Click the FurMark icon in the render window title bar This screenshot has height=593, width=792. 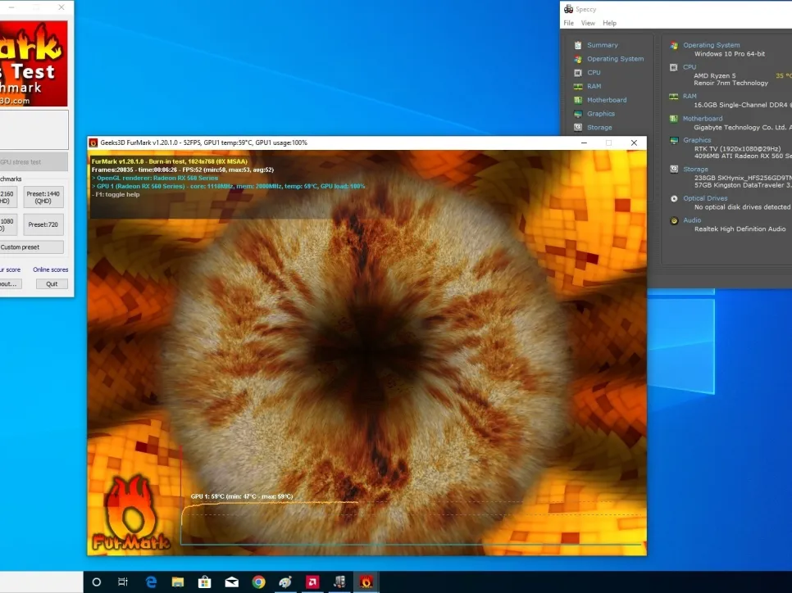click(93, 143)
